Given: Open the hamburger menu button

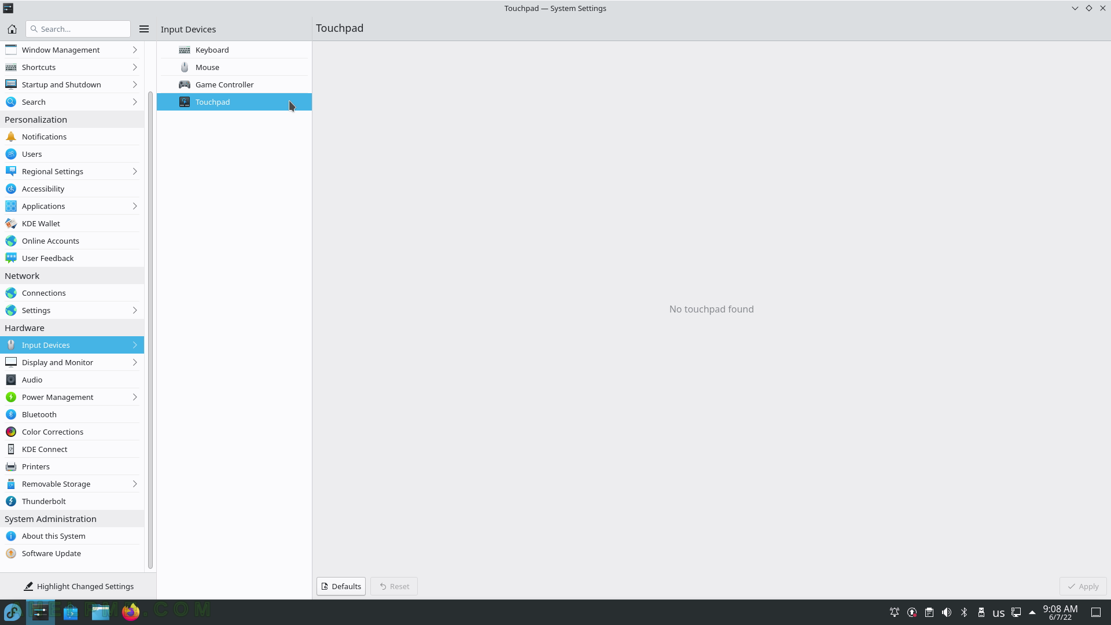Looking at the screenshot, I should point(144,29).
